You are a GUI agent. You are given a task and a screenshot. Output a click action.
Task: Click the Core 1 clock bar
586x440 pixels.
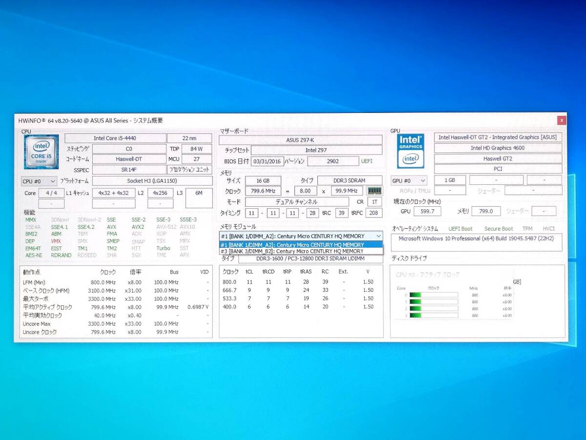434,302
